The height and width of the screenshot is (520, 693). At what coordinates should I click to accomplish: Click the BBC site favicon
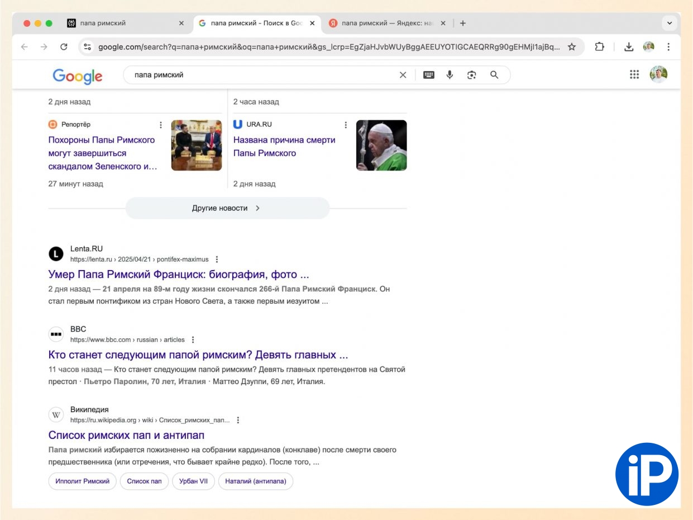coord(56,334)
